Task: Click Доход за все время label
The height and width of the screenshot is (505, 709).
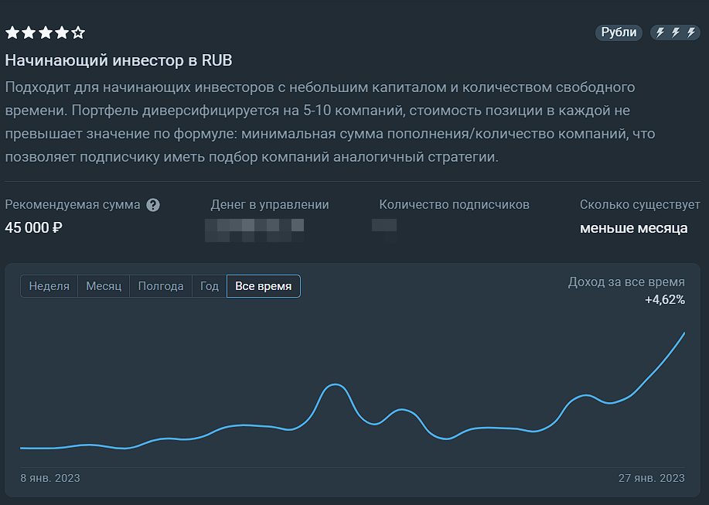Action: 626,282
